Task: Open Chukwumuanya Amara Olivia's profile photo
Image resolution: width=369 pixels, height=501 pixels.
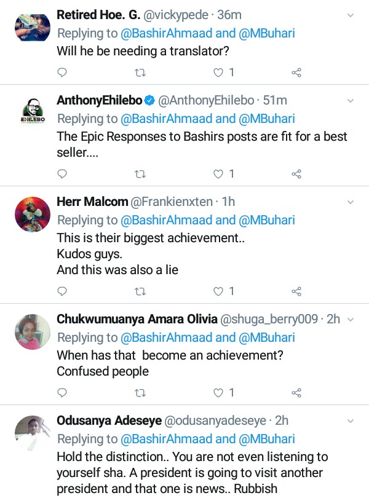Action: (32, 332)
